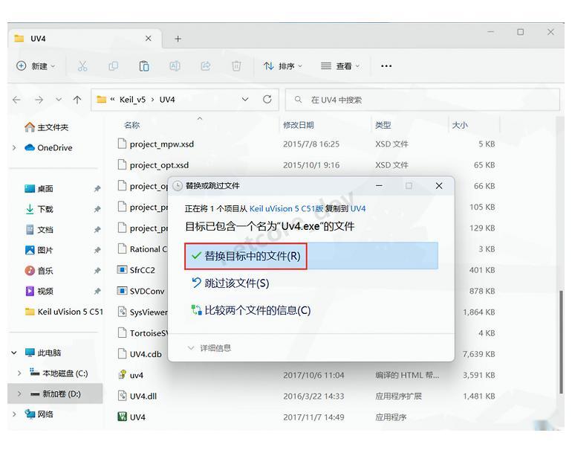Open 视频 (Videos) in sidebar
572x453 pixels.
tap(39, 291)
